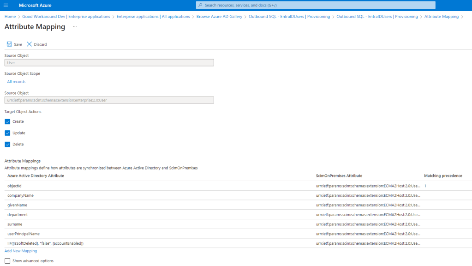
Task: Navigate to Enterprise applications | All applications
Action: (153, 17)
